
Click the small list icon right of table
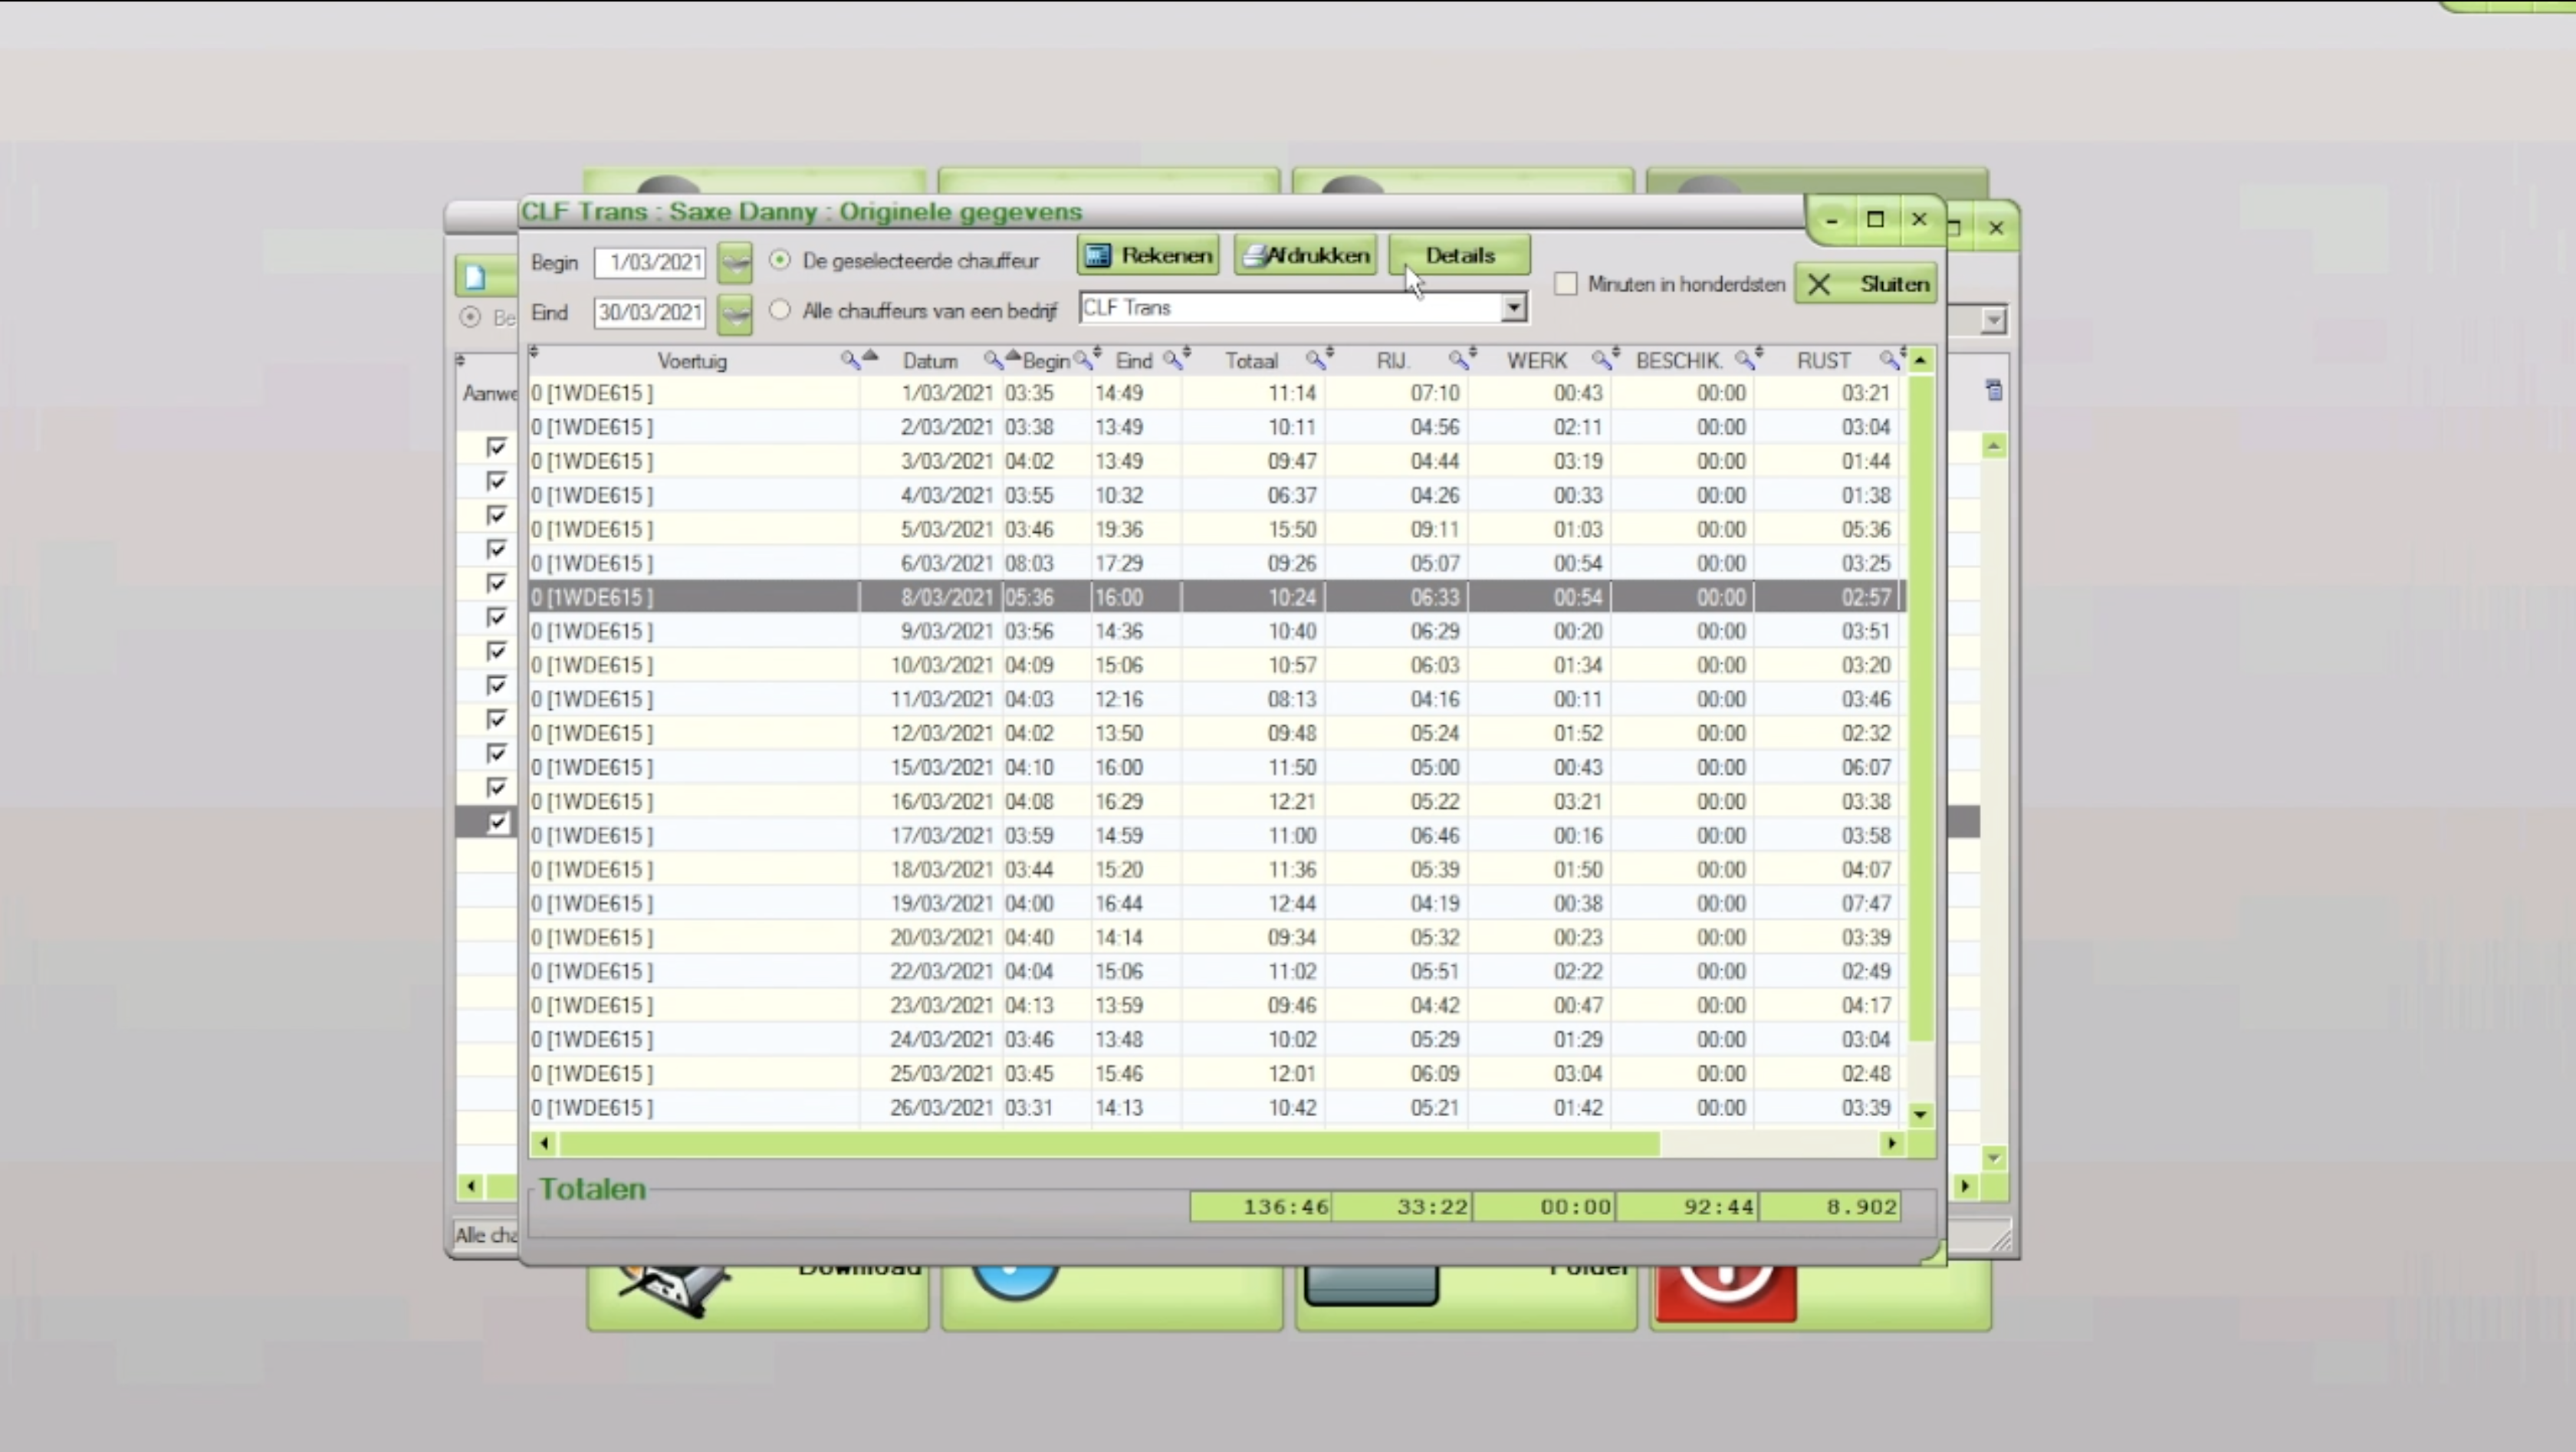coord(1994,391)
